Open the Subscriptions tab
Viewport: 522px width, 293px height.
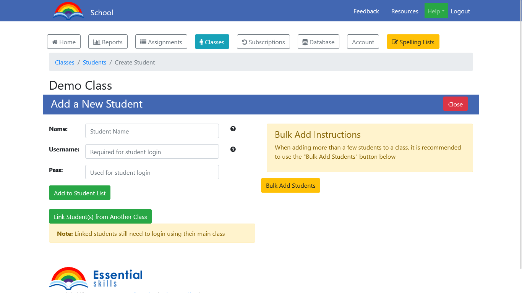[x=263, y=42]
